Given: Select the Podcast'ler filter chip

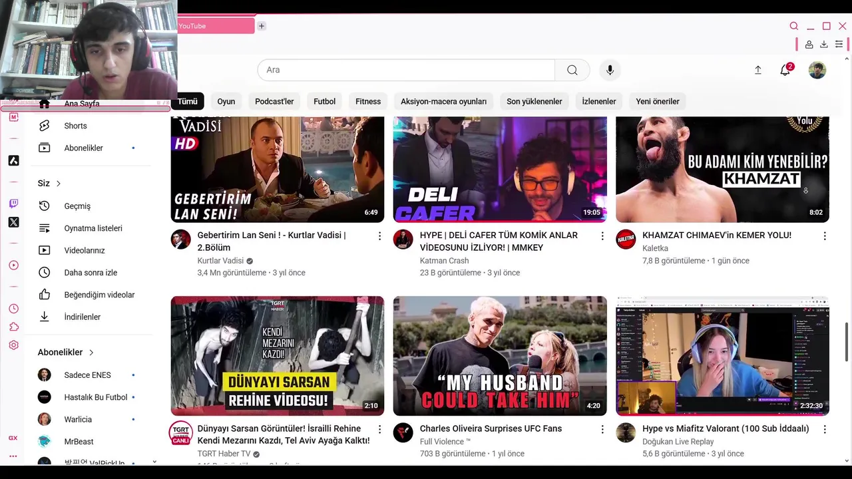Looking at the screenshot, I should coord(274,101).
